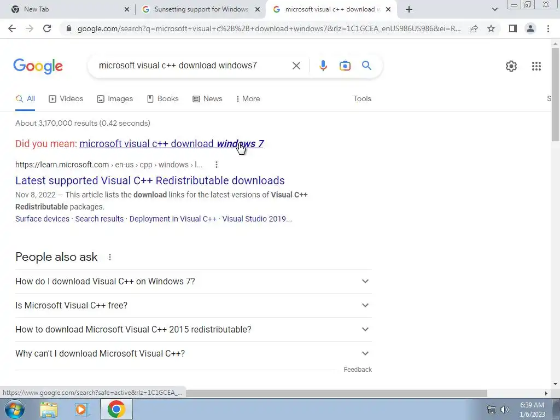Expand Is Microsoft Visual C++ free question
560x420 pixels.
(x=193, y=305)
